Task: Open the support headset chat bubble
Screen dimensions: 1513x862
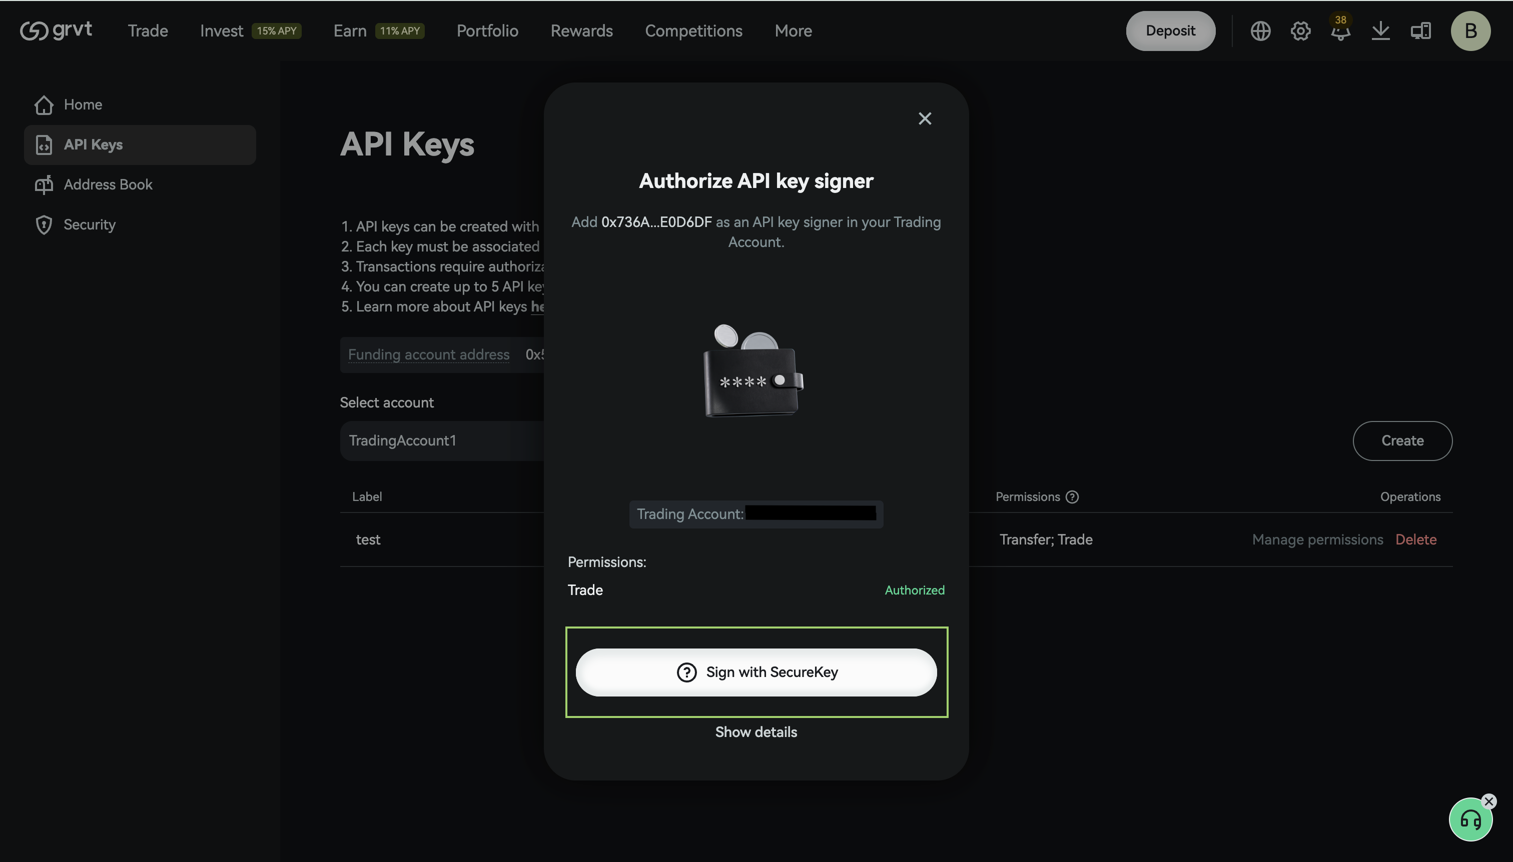Action: click(1470, 820)
